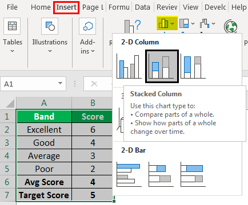The height and width of the screenshot is (205, 248).
Task: Open the Data ribbon tab
Action: pos(142,7)
